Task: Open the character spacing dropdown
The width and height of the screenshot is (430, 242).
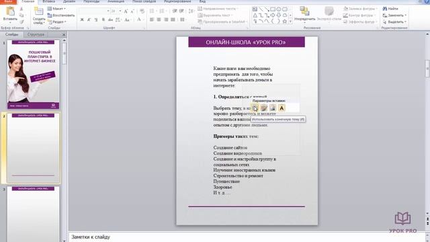Action: click(x=118, y=19)
